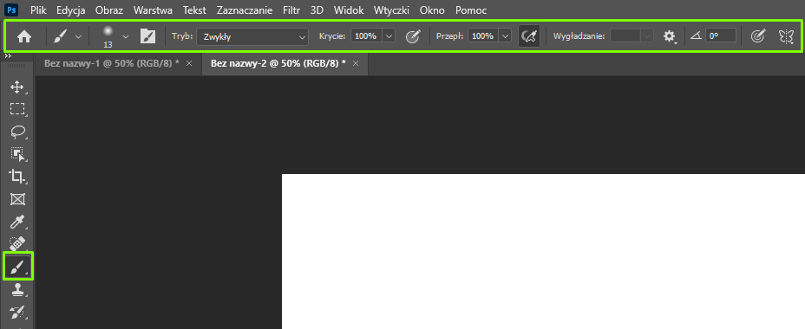Click the Photoshop Ps logo icon

click(x=10, y=10)
